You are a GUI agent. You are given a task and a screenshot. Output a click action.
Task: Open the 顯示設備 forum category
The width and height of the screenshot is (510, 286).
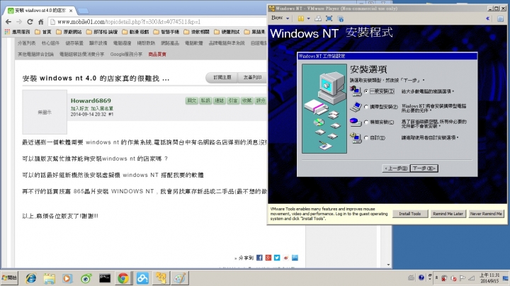98,43
